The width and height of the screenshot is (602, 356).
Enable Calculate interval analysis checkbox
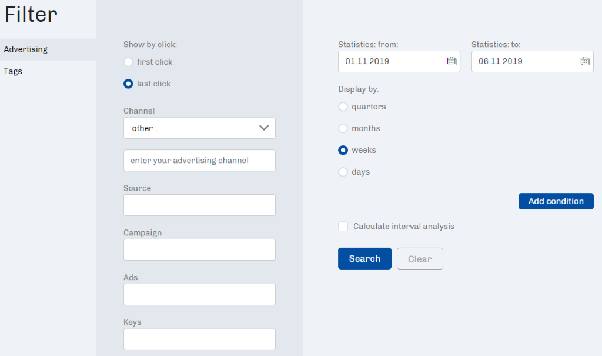tap(343, 226)
